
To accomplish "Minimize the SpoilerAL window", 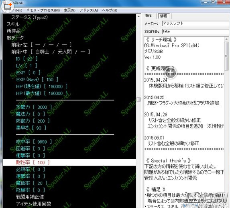I will point(206,2).
